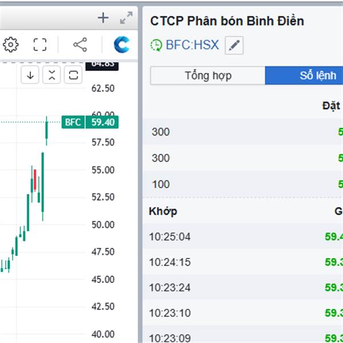The image size is (343, 343).
Task: Select matched trade at 10:23:10
Action: [243, 313]
